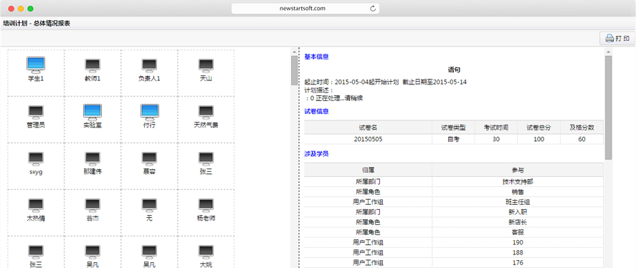The image size is (636, 268).
Task: Open the blue 实验室 monitor icon
Action: [92, 112]
